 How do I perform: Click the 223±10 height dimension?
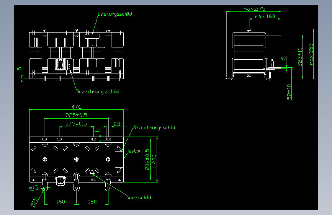[300, 57]
